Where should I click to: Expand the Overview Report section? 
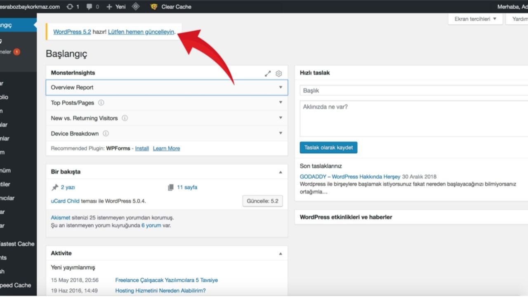pos(167,87)
